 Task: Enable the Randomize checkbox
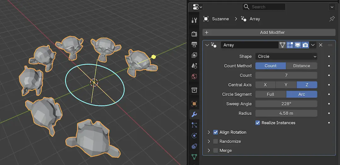pyautogui.click(x=216, y=141)
